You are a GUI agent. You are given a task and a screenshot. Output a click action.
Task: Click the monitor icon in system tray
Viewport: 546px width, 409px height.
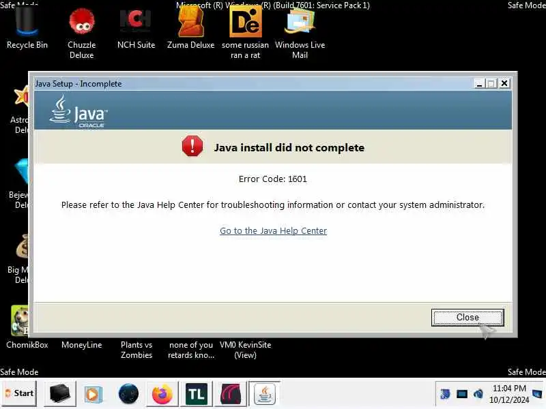pos(462,394)
